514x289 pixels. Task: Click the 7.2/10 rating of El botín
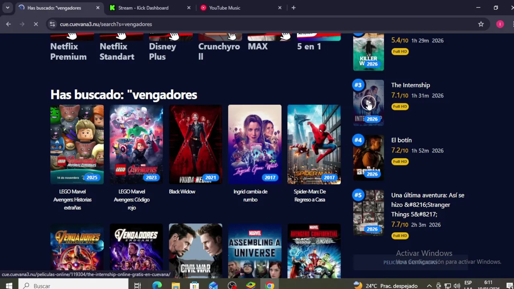(400, 151)
